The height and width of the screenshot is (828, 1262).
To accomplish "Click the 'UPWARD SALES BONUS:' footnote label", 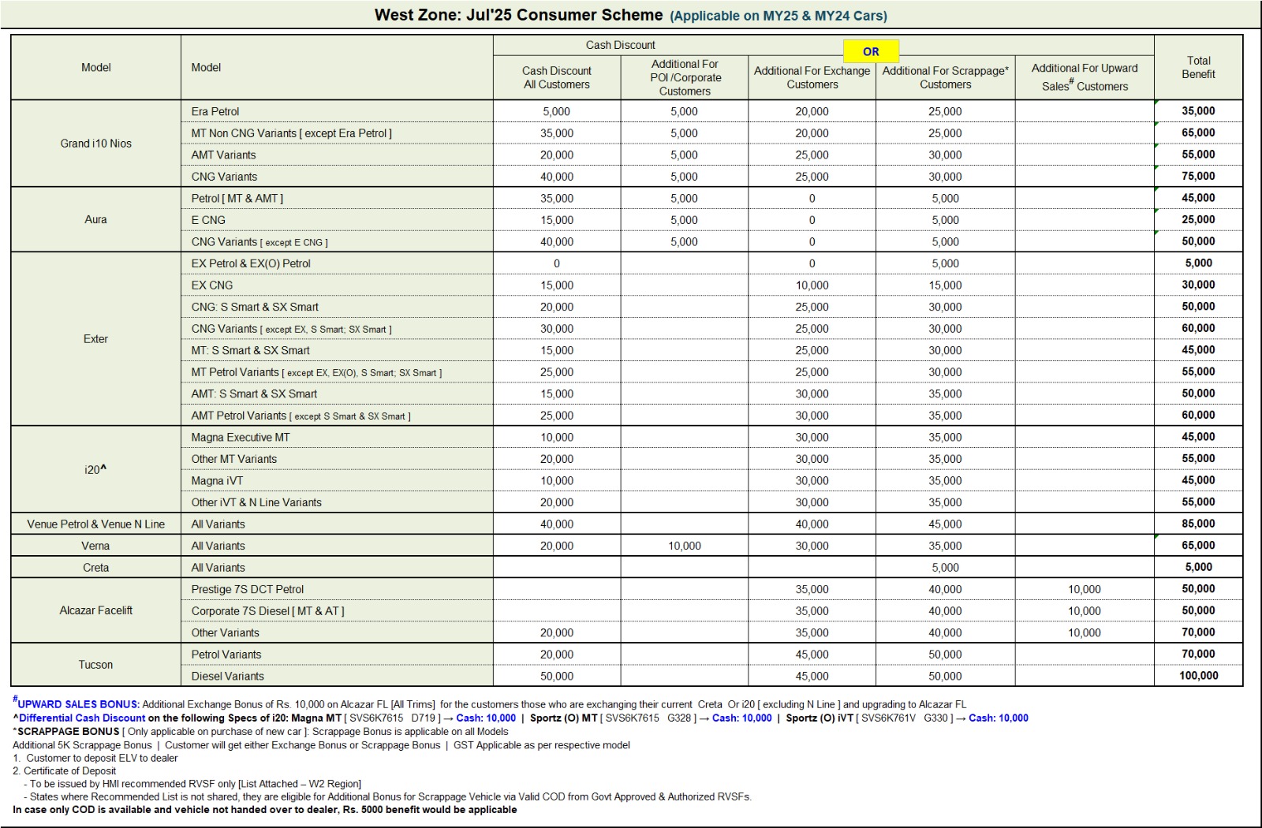I will pyautogui.click(x=78, y=704).
